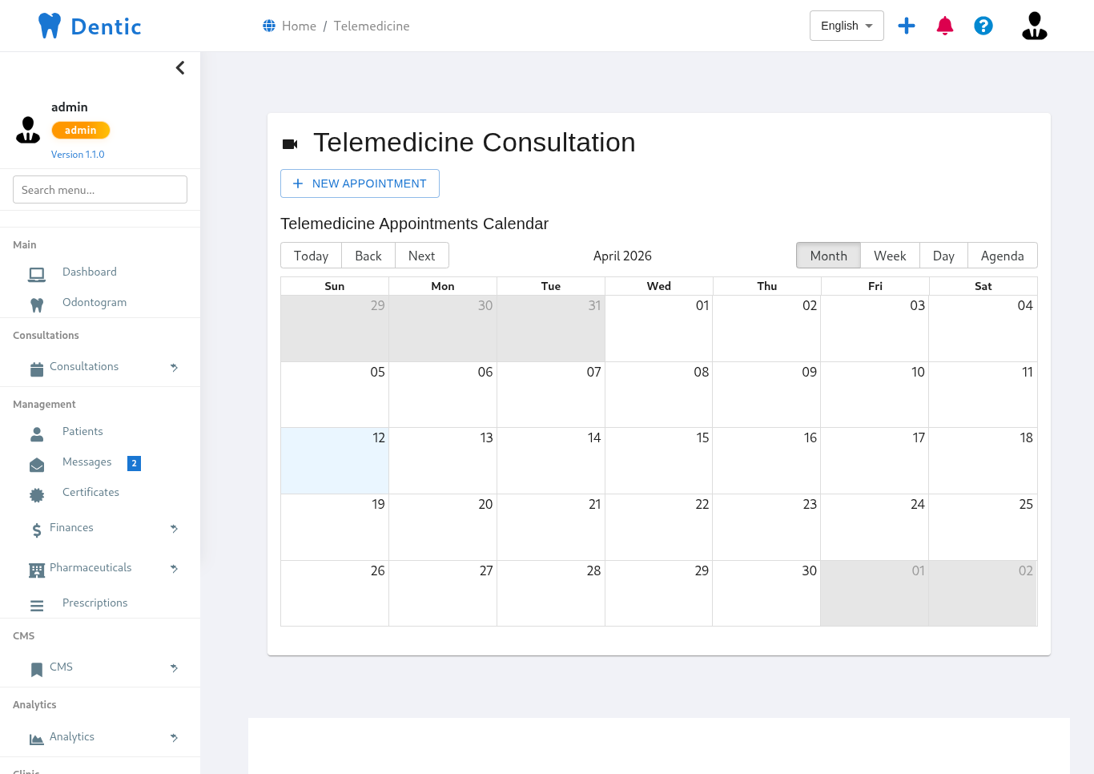The width and height of the screenshot is (1094, 774).
Task: Open the English language dropdown
Action: tap(847, 26)
